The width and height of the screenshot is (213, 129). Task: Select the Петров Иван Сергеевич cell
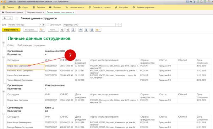pyautogui.click(x=26, y=67)
